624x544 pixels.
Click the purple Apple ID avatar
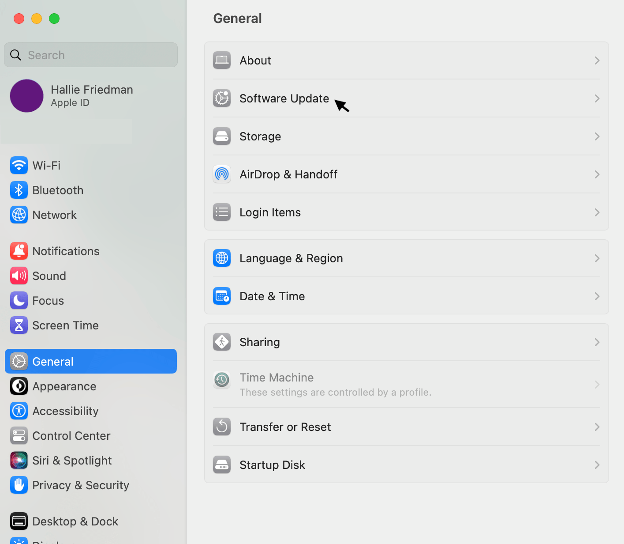[x=27, y=96]
